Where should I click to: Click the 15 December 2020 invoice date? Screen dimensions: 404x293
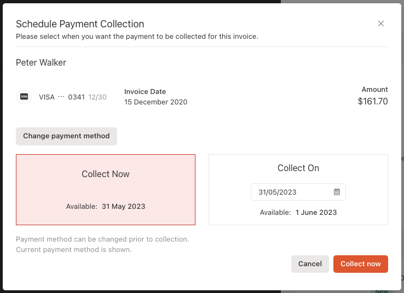coord(155,102)
